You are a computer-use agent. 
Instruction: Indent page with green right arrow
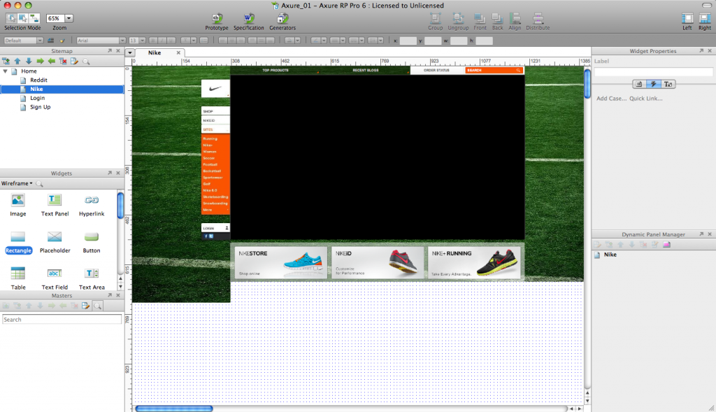tap(40, 62)
